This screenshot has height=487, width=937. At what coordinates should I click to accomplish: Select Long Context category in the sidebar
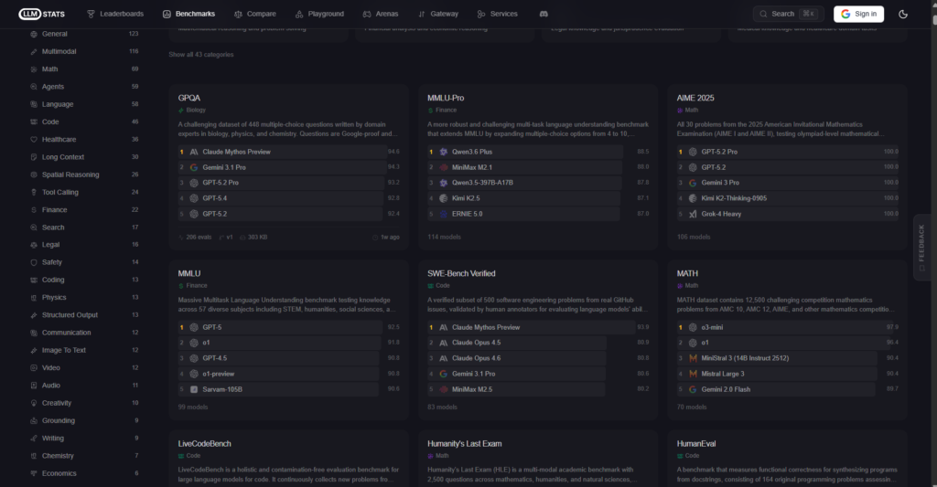click(63, 157)
